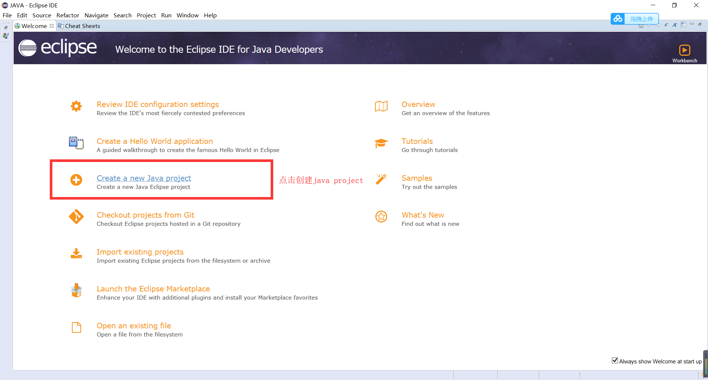Open Create a Hello World application link

155,141
